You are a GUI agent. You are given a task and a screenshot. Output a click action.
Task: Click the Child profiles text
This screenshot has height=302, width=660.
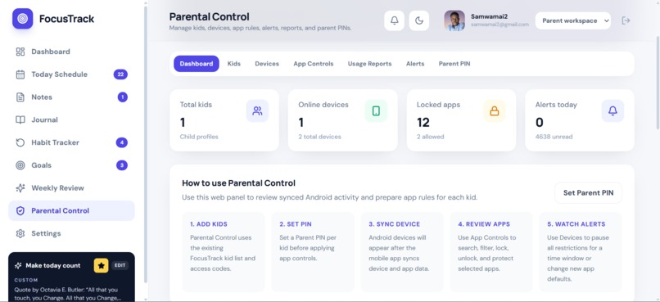[199, 137]
